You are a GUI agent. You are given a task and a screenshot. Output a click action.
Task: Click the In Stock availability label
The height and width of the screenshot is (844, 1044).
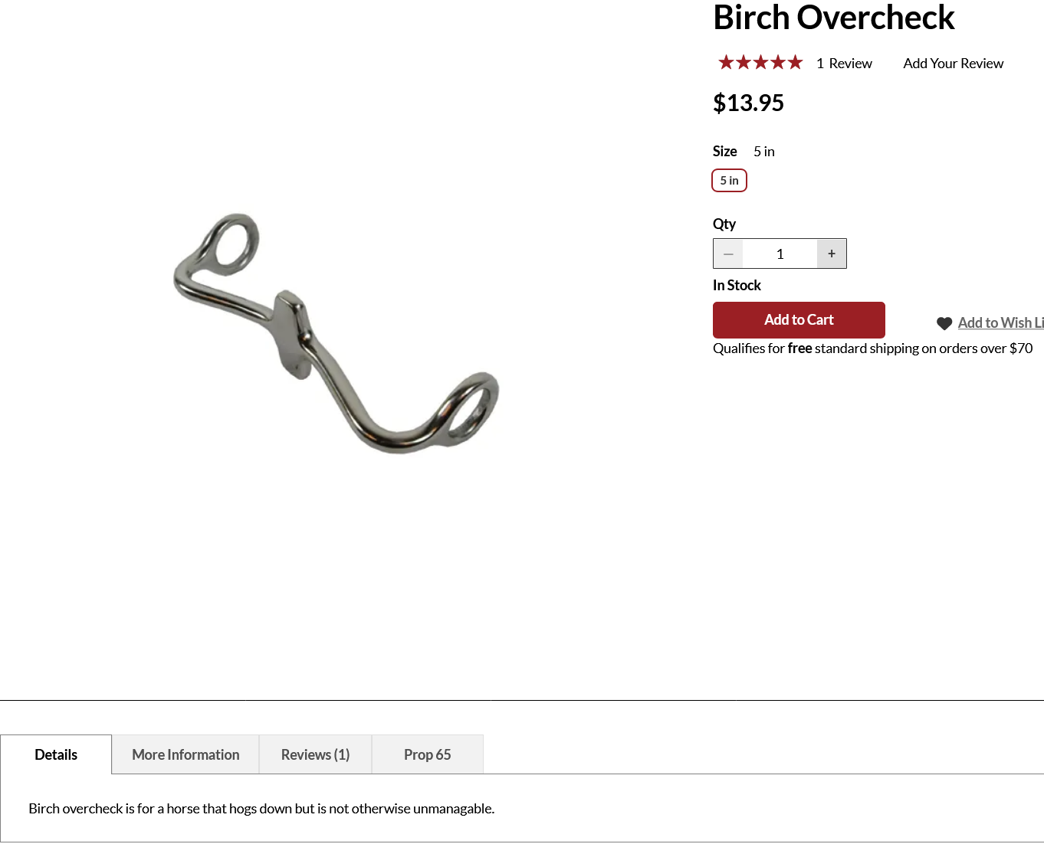(737, 286)
